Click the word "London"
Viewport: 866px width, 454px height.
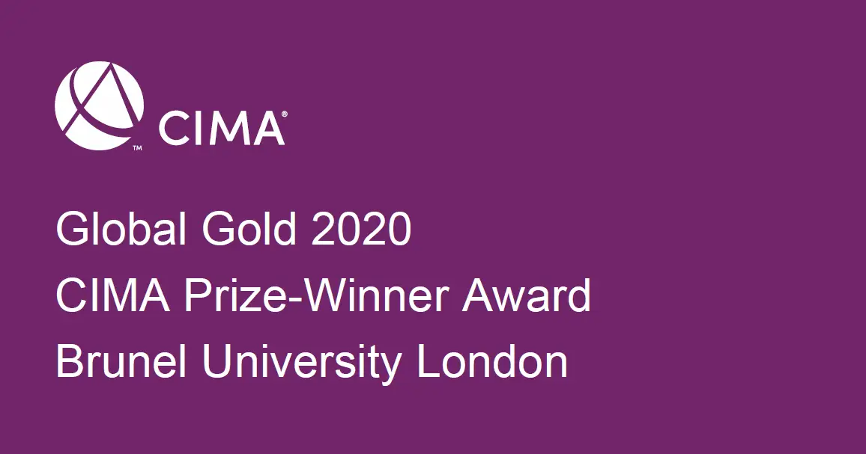(491, 362)
